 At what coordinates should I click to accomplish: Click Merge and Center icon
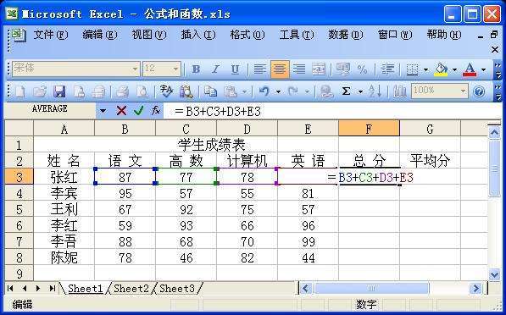click(319, 69)
